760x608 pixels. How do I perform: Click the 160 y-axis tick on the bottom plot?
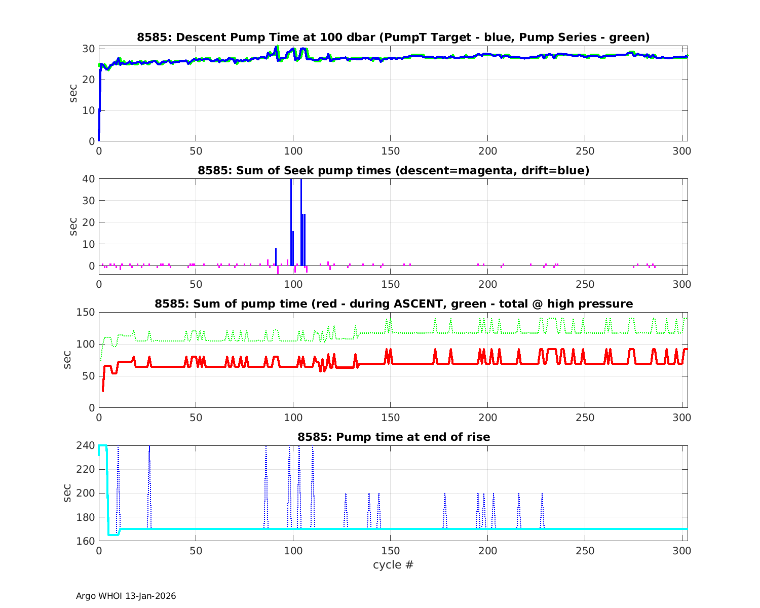pyautogui.click(x=88, y=541)
